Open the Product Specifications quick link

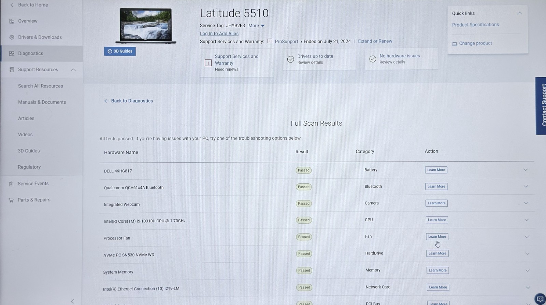pyautogui.click(x=475, y=25)
